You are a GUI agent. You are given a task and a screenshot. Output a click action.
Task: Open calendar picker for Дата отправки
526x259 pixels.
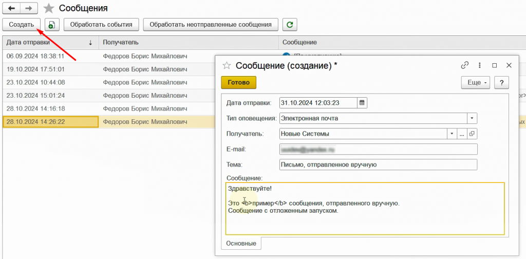(362, 103)
